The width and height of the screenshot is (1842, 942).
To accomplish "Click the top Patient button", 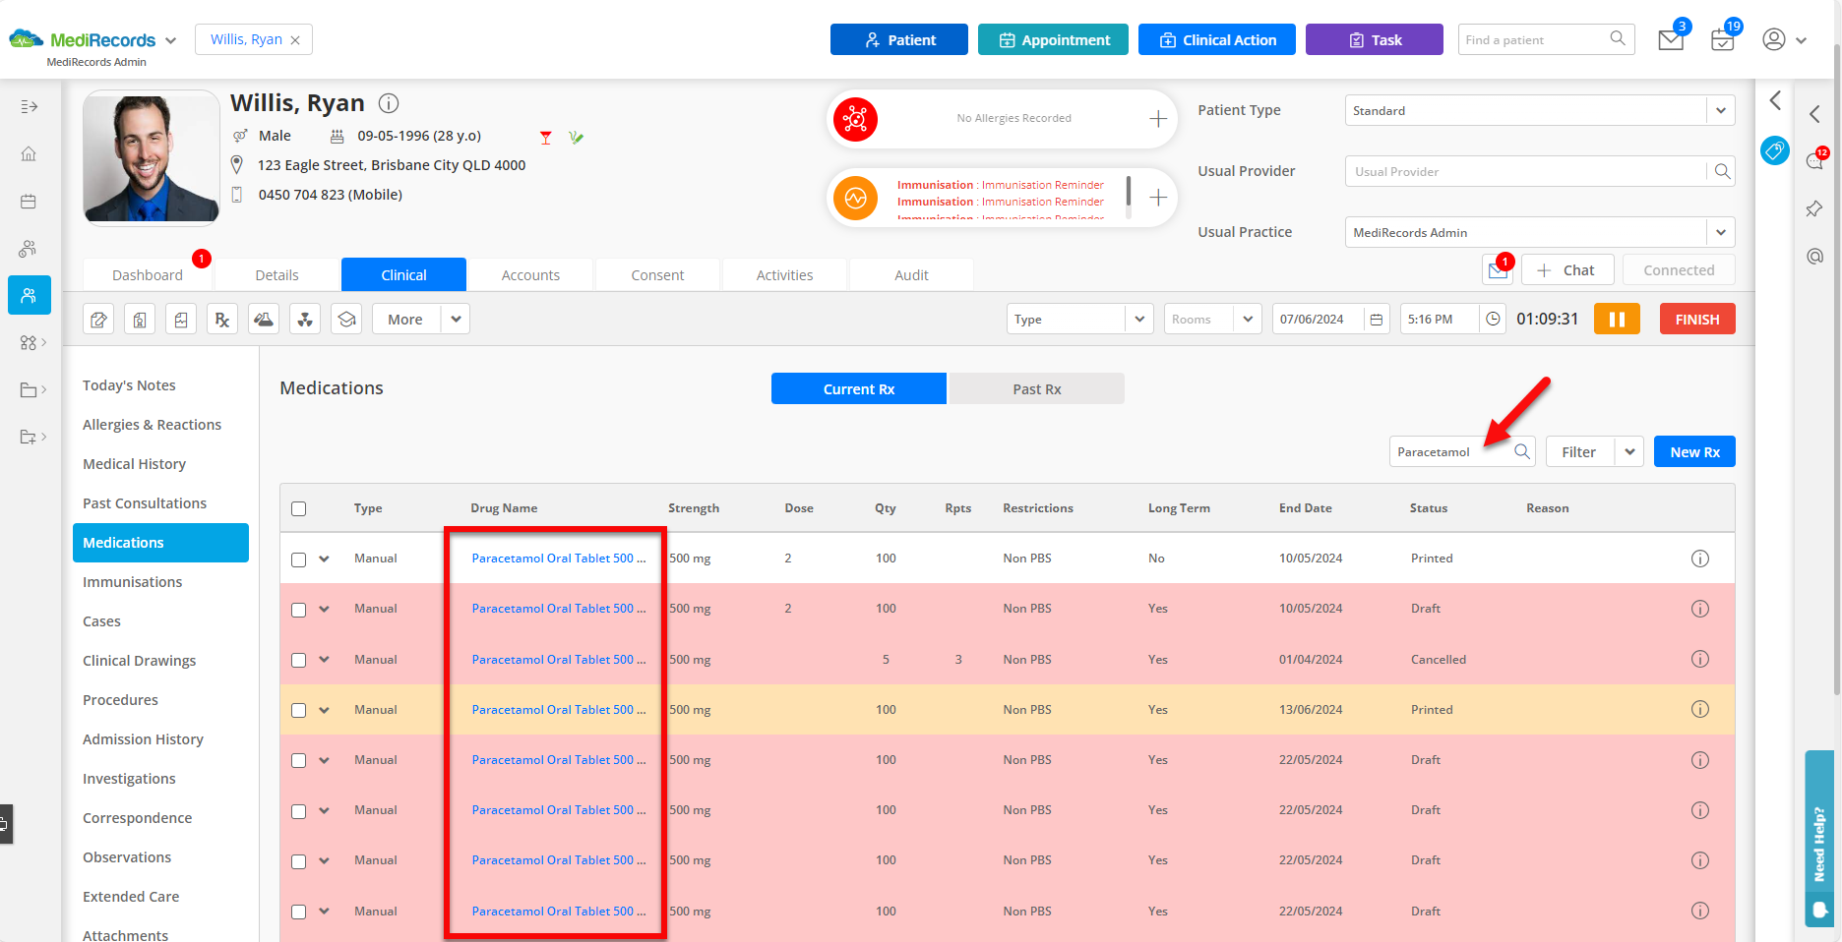I will pyautogui.click(x=899, y=39).
